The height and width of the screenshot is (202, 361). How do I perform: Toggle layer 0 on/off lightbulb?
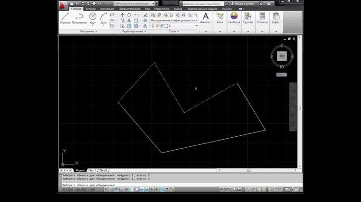[153, 26]
